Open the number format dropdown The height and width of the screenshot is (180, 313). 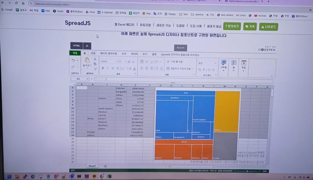(x=206, y=63)
